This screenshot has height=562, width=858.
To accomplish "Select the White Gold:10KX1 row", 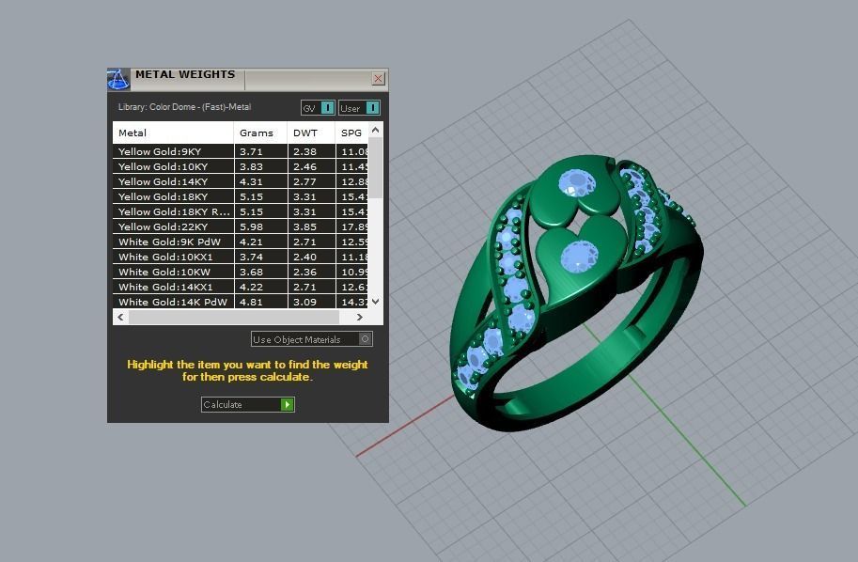I will pos(241,257).
